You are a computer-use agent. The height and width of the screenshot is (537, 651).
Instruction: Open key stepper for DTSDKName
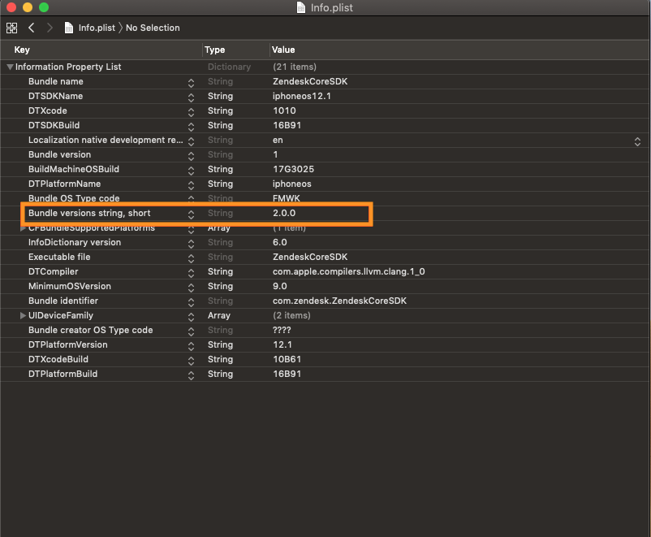click(x=191, y=97)
